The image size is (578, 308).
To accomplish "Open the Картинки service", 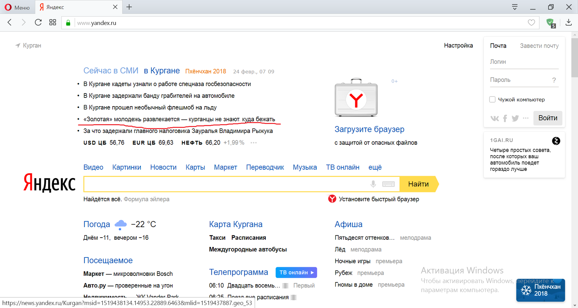I will pyautogui.click(x=127, y=167).
